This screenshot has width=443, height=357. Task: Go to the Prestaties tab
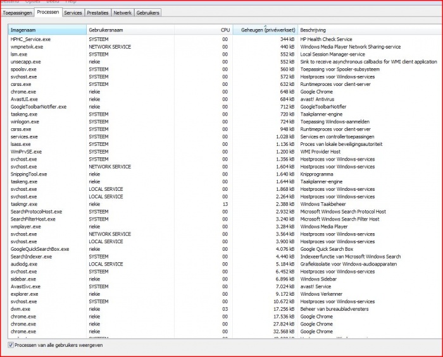click(x=97, y=13)
